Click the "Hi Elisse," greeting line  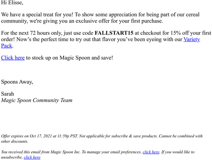[12, 3]
